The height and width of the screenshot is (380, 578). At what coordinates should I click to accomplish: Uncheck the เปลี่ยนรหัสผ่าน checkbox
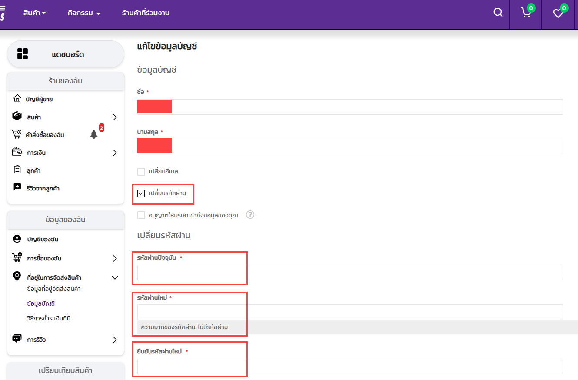click(141, 193)
